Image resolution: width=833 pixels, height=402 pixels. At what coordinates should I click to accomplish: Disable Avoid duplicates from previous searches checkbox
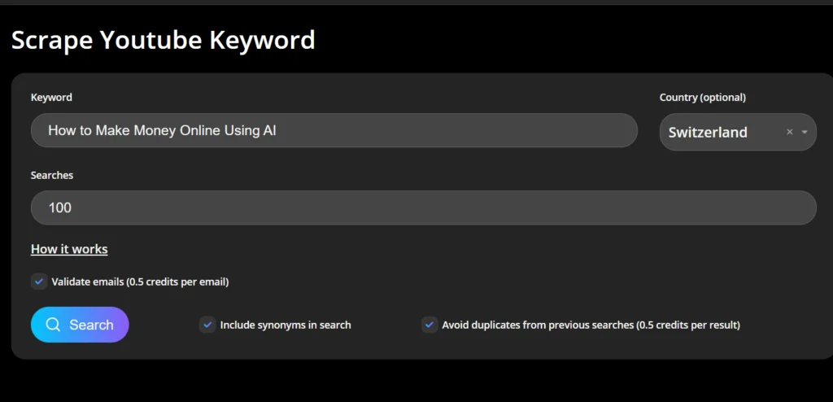(x=430, y=325)
